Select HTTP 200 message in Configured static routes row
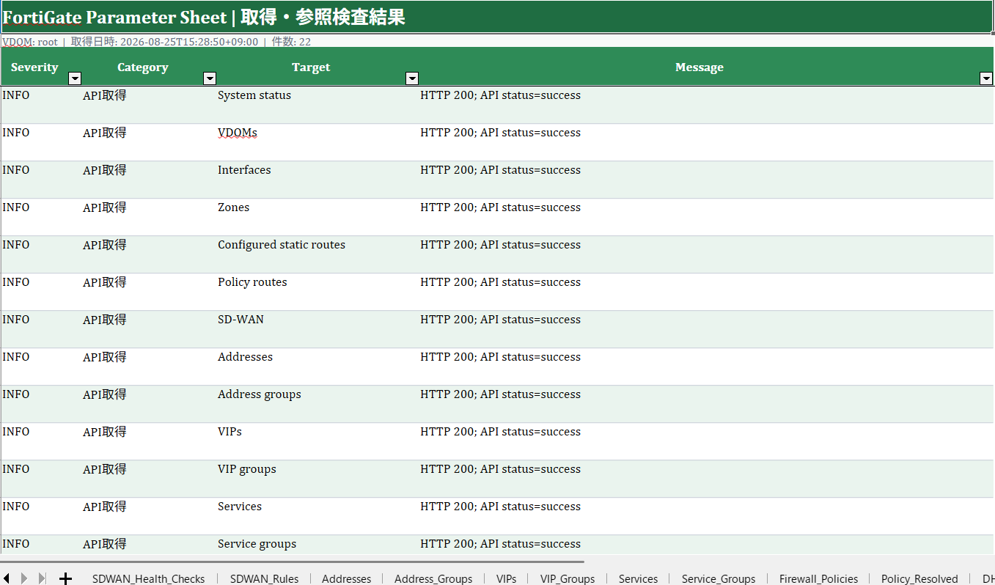Viewport: 995px width, 585px height. point(706,254)
